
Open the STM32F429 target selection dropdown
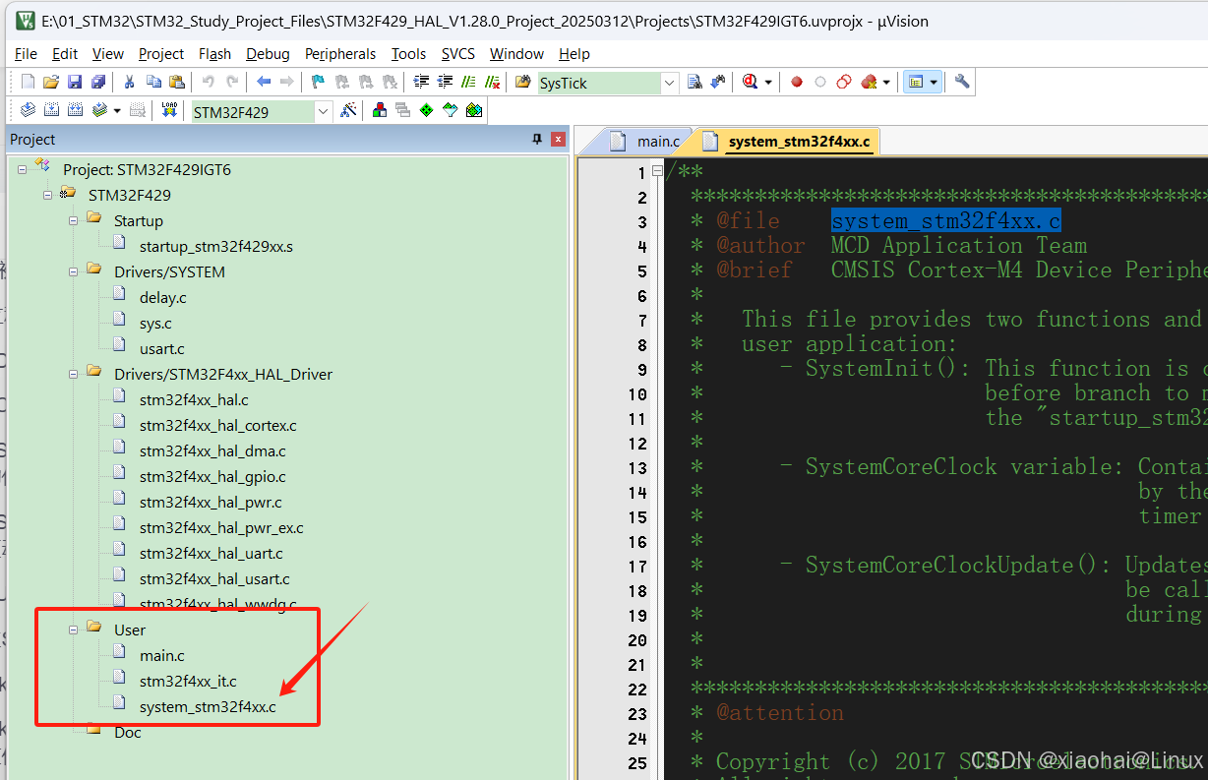coord(323,111)
